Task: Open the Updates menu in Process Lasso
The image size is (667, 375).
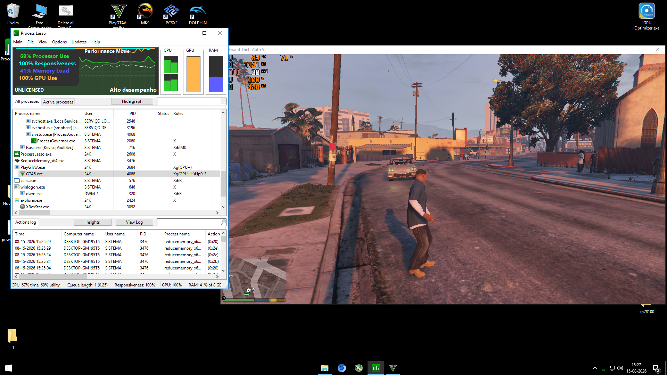Action: 79,42
